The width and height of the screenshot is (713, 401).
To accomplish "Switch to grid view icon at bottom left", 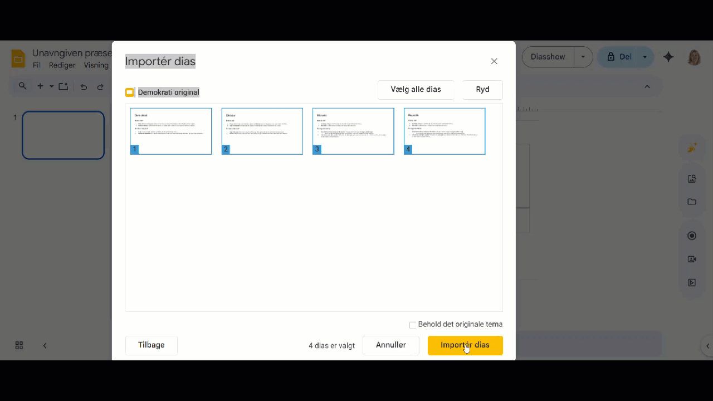I will coord(19,345).
